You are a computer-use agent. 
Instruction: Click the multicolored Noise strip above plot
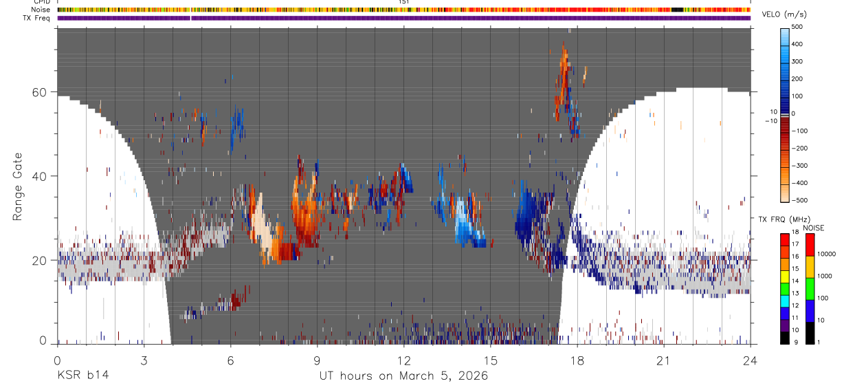pos(403,10)
